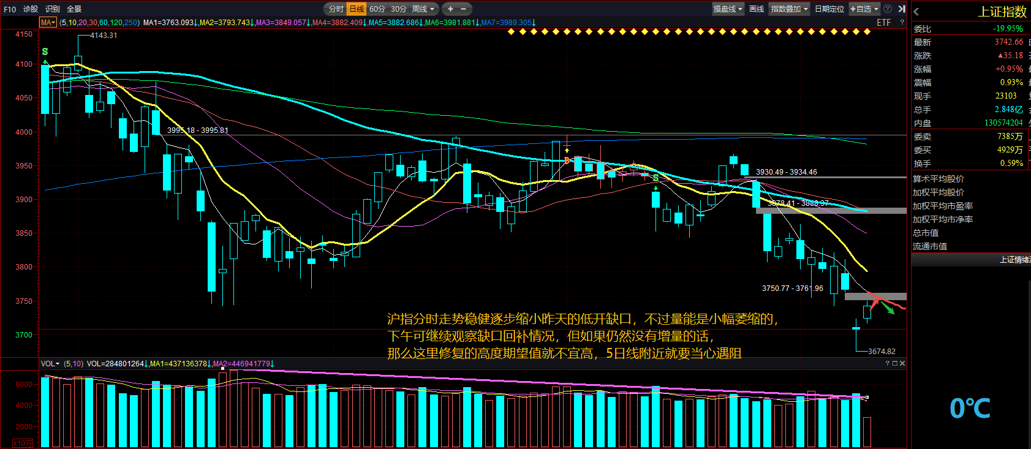Click 日期定位 date locate button

pos(829,9)
